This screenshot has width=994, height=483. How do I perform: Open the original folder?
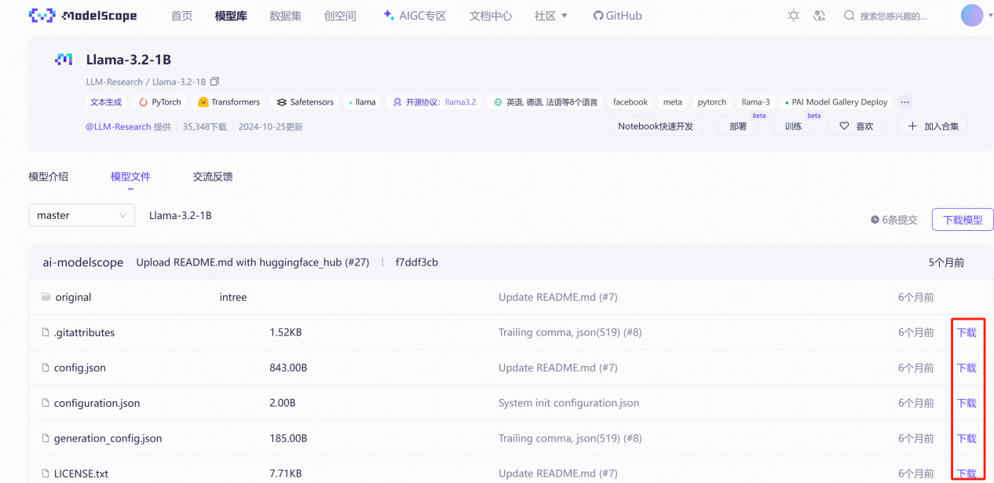pos(73,297)
